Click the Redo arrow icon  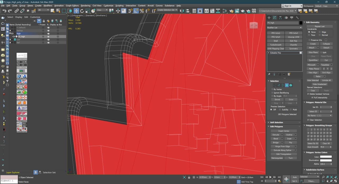[x=10, y=11]
